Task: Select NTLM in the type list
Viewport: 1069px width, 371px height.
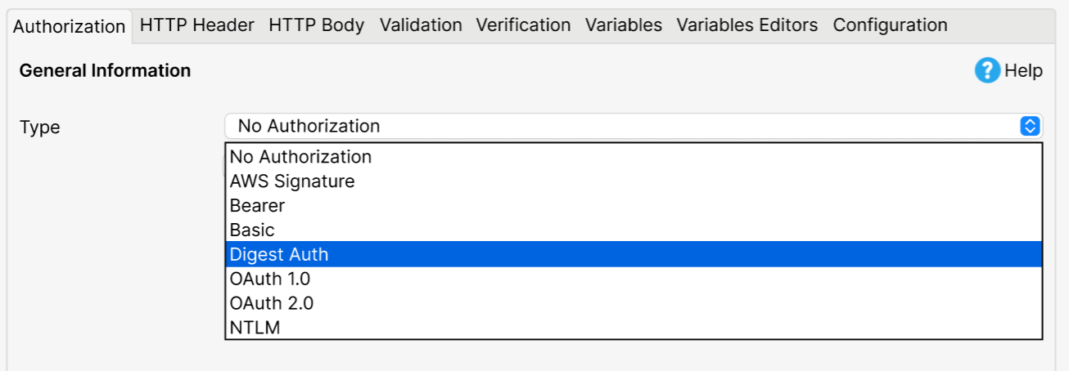Action: point(634,328)
